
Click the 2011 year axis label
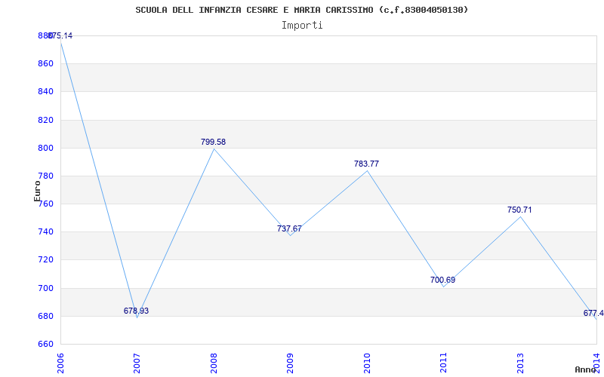[444, 363]
